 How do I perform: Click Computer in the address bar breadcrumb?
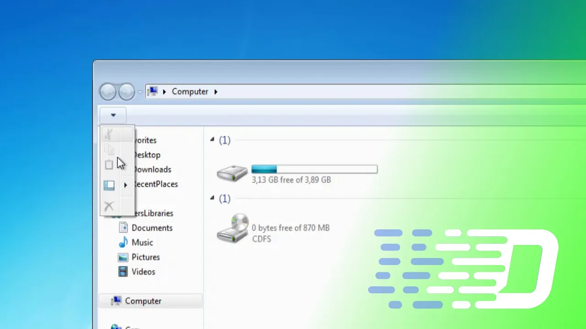point(190,91)
